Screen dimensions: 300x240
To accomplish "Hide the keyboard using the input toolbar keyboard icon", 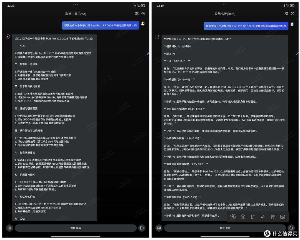I will (282, 217).
